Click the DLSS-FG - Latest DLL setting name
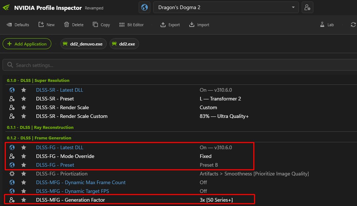 (x=59, y=147)
